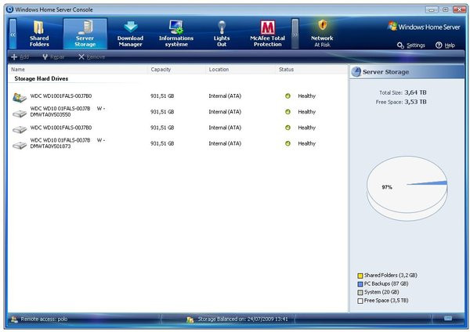470x332 pixels.
Task: Open McAfee Total Protection tab
Action: (x=267, y=34)
